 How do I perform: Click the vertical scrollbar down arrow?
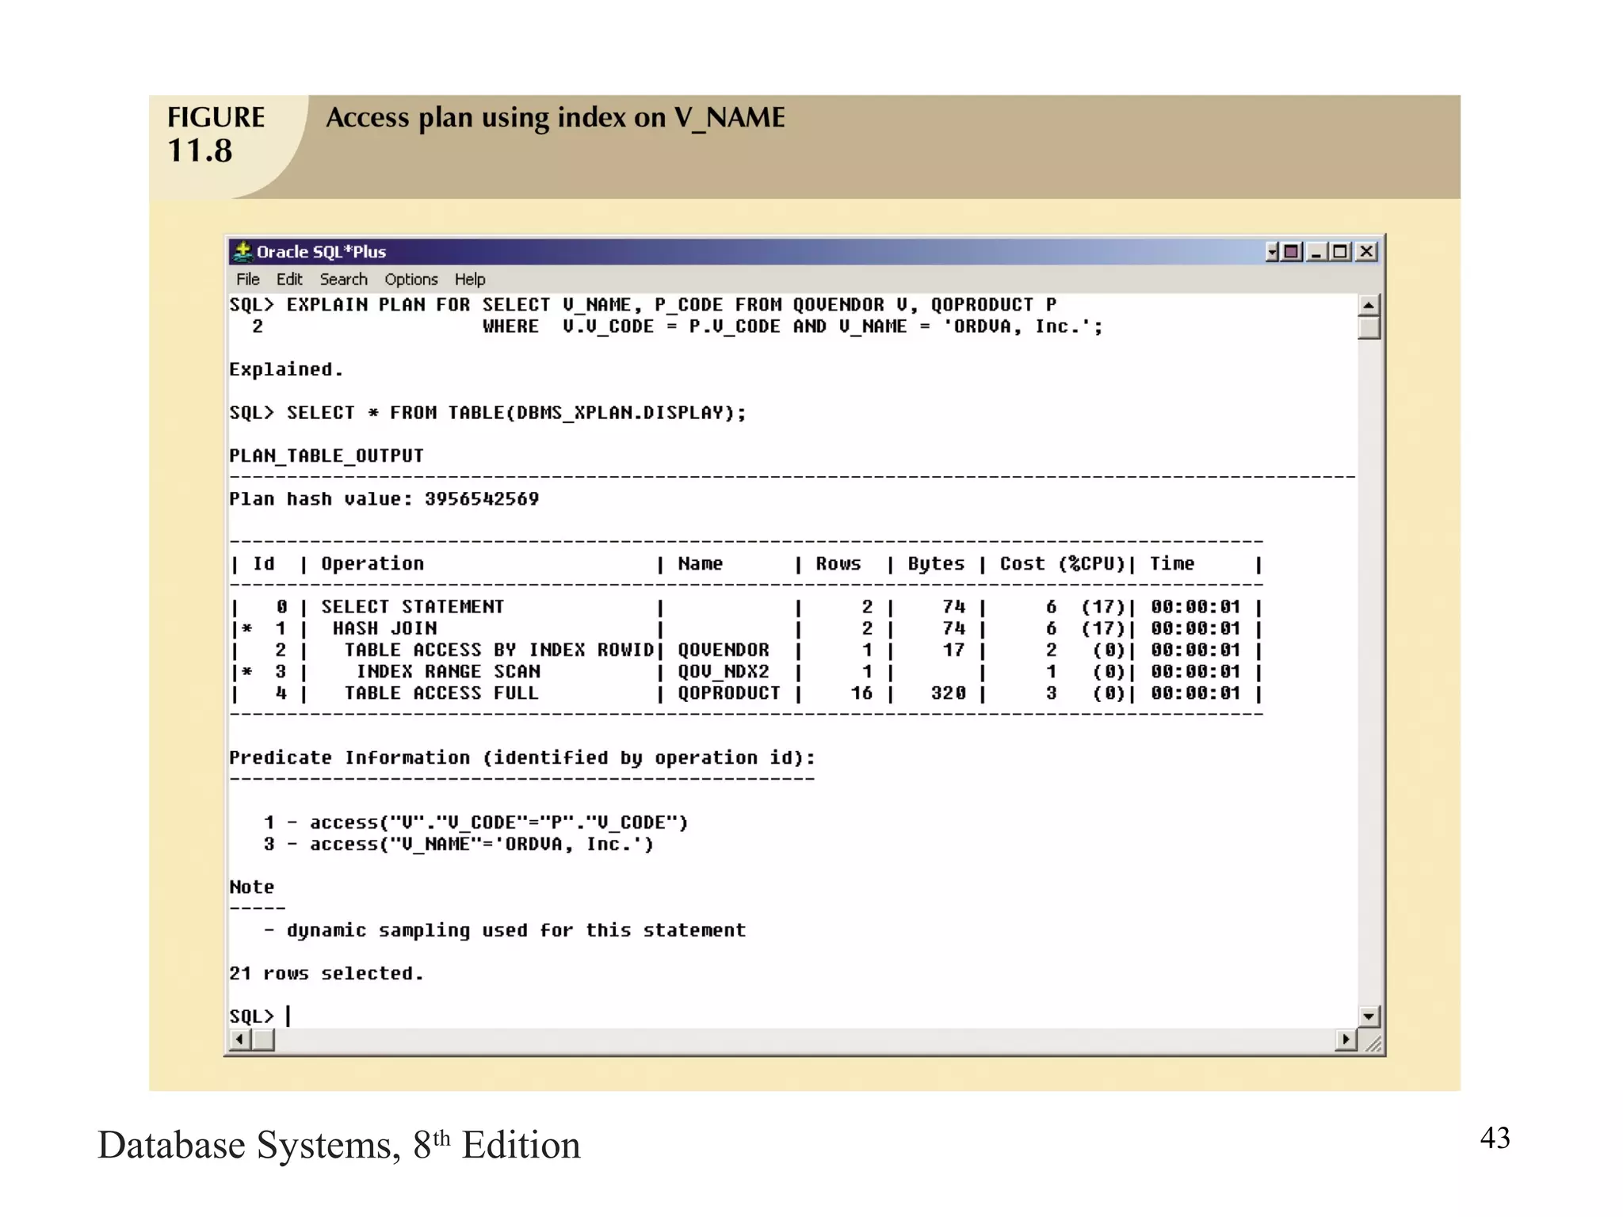1369,1016
